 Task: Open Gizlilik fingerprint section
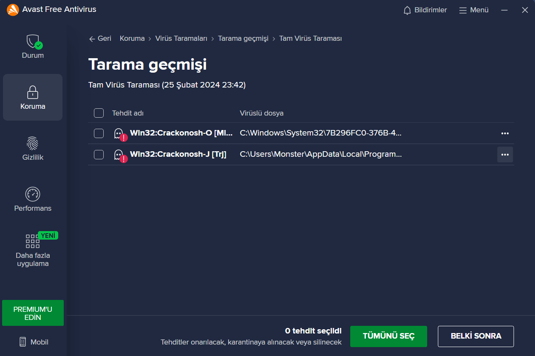pyautogui.click(x=33, y=148)
